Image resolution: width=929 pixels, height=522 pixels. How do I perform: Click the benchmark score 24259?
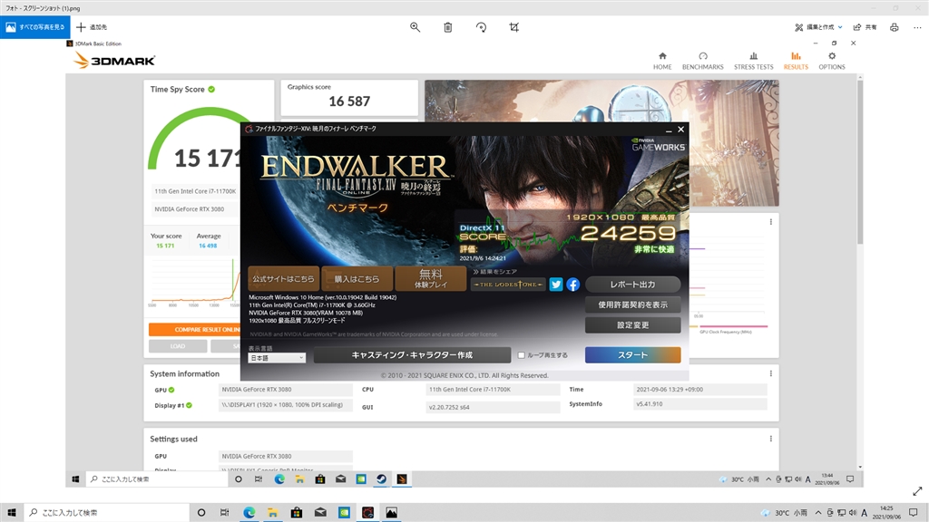click(x=628, y=233)
